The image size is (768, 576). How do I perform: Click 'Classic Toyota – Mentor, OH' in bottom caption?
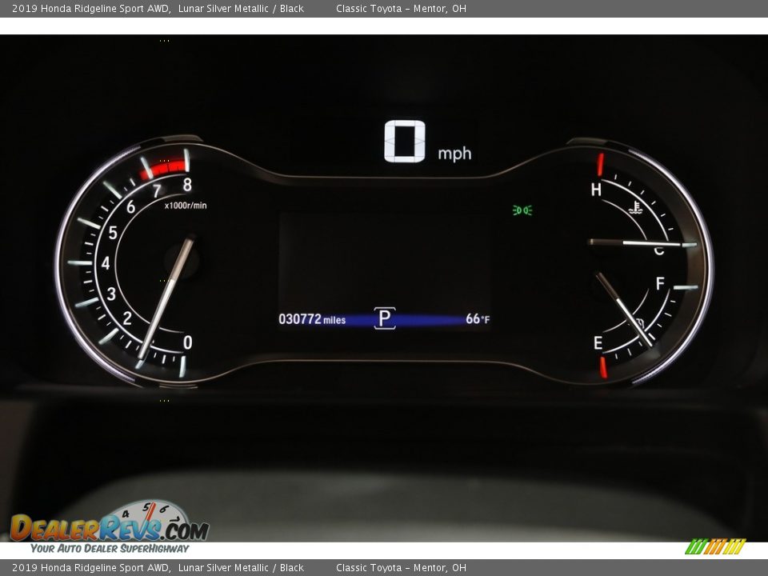point(401,568)
